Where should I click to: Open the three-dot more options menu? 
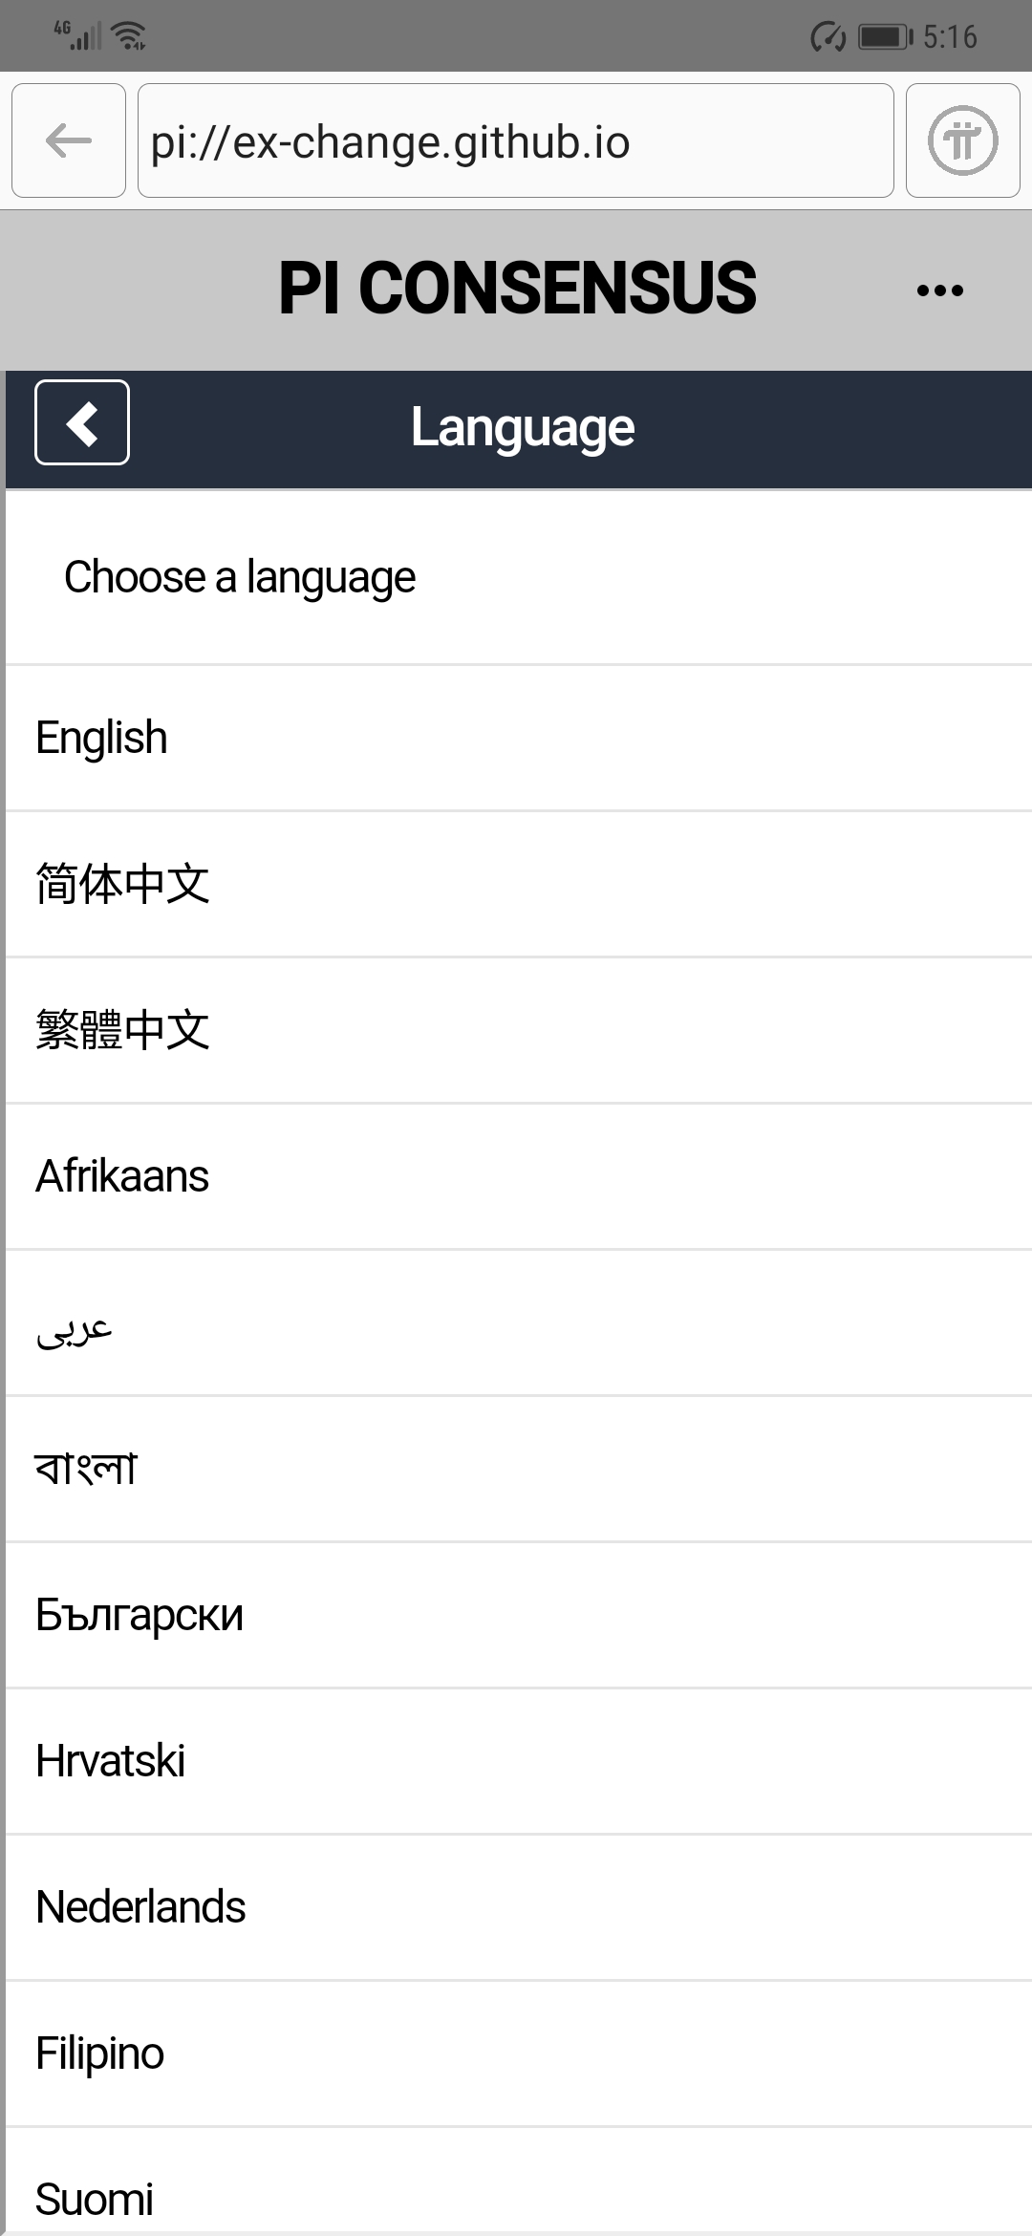939,290
